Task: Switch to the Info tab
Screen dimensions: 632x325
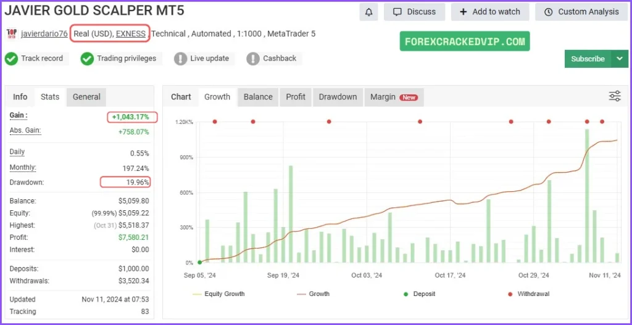Action: (20, 97)
